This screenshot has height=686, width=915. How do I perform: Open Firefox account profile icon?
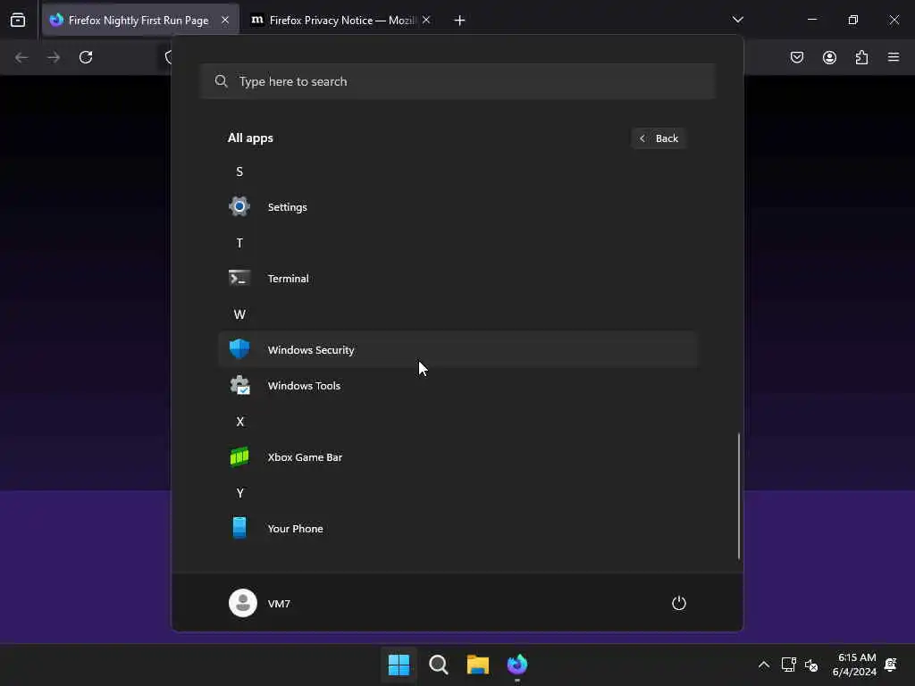(x=829, y=57)
